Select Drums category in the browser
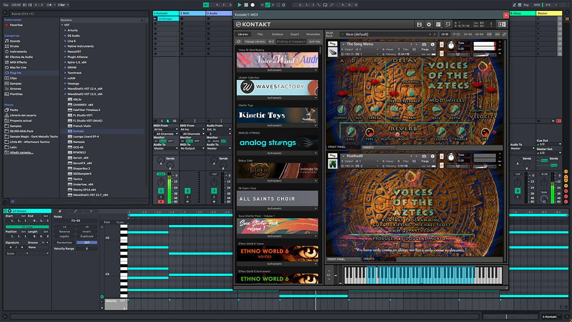Image resolution: width=572 pixels, height=322 pixels. pos(15,46)
